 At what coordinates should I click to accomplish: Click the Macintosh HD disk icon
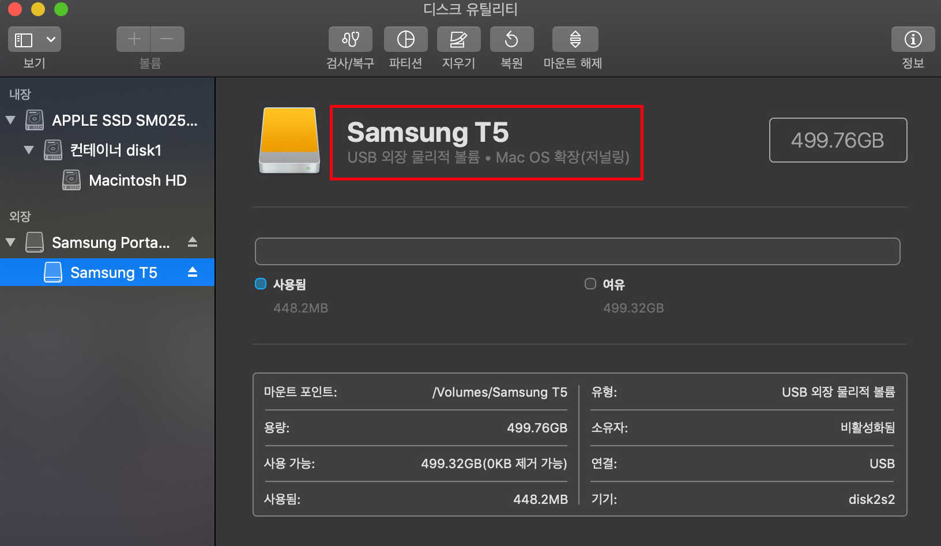(x=71, y=180)
